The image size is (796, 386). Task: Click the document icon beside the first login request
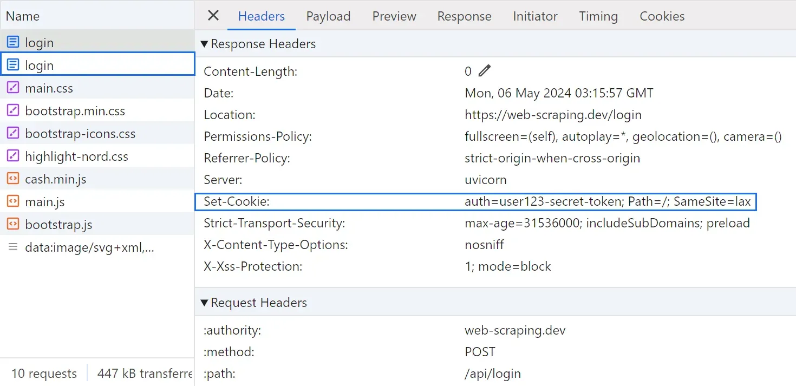pos(12,42)
